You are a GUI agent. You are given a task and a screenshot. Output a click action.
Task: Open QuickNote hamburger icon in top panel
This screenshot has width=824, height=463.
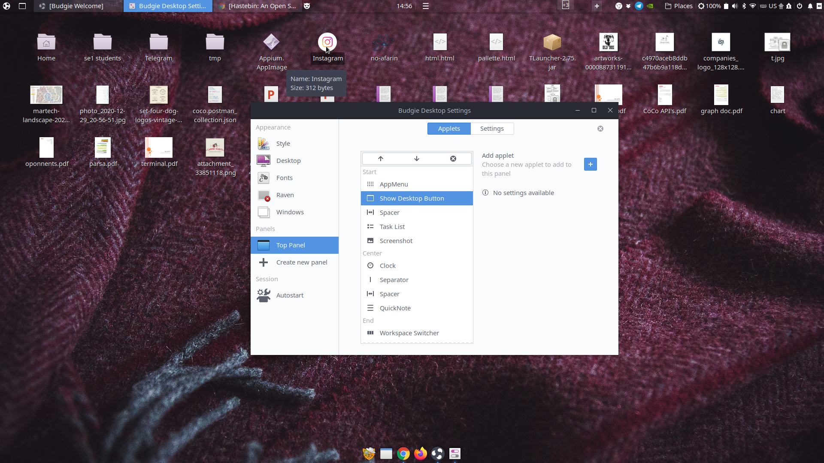tap(426, 6)
